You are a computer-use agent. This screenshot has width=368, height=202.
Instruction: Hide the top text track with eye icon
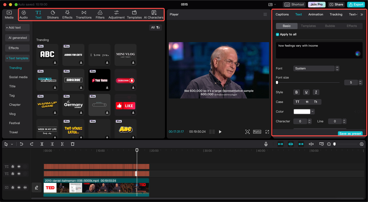[19, 166]
